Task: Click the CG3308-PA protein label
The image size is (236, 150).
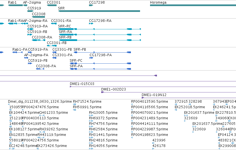Action: [x=46, y=66]
